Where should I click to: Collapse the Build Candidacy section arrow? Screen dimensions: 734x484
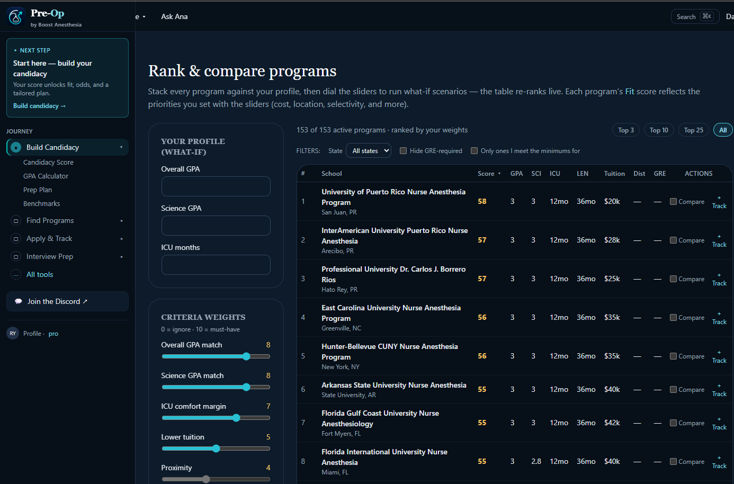tap(121, 147)
